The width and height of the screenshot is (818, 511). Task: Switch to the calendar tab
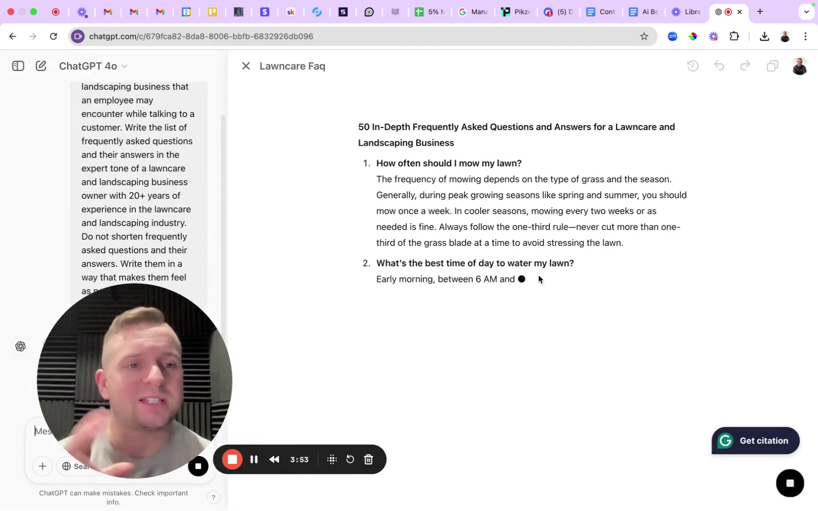pos(187,12)
